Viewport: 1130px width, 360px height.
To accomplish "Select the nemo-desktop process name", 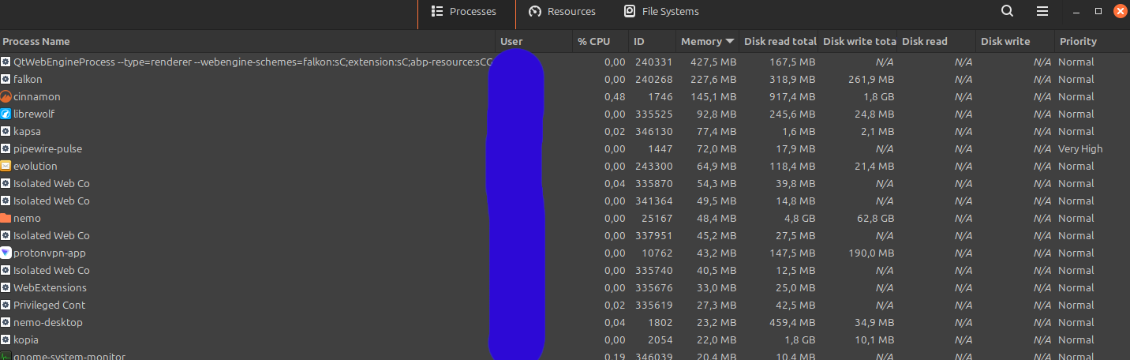I will tap(48, 322).
